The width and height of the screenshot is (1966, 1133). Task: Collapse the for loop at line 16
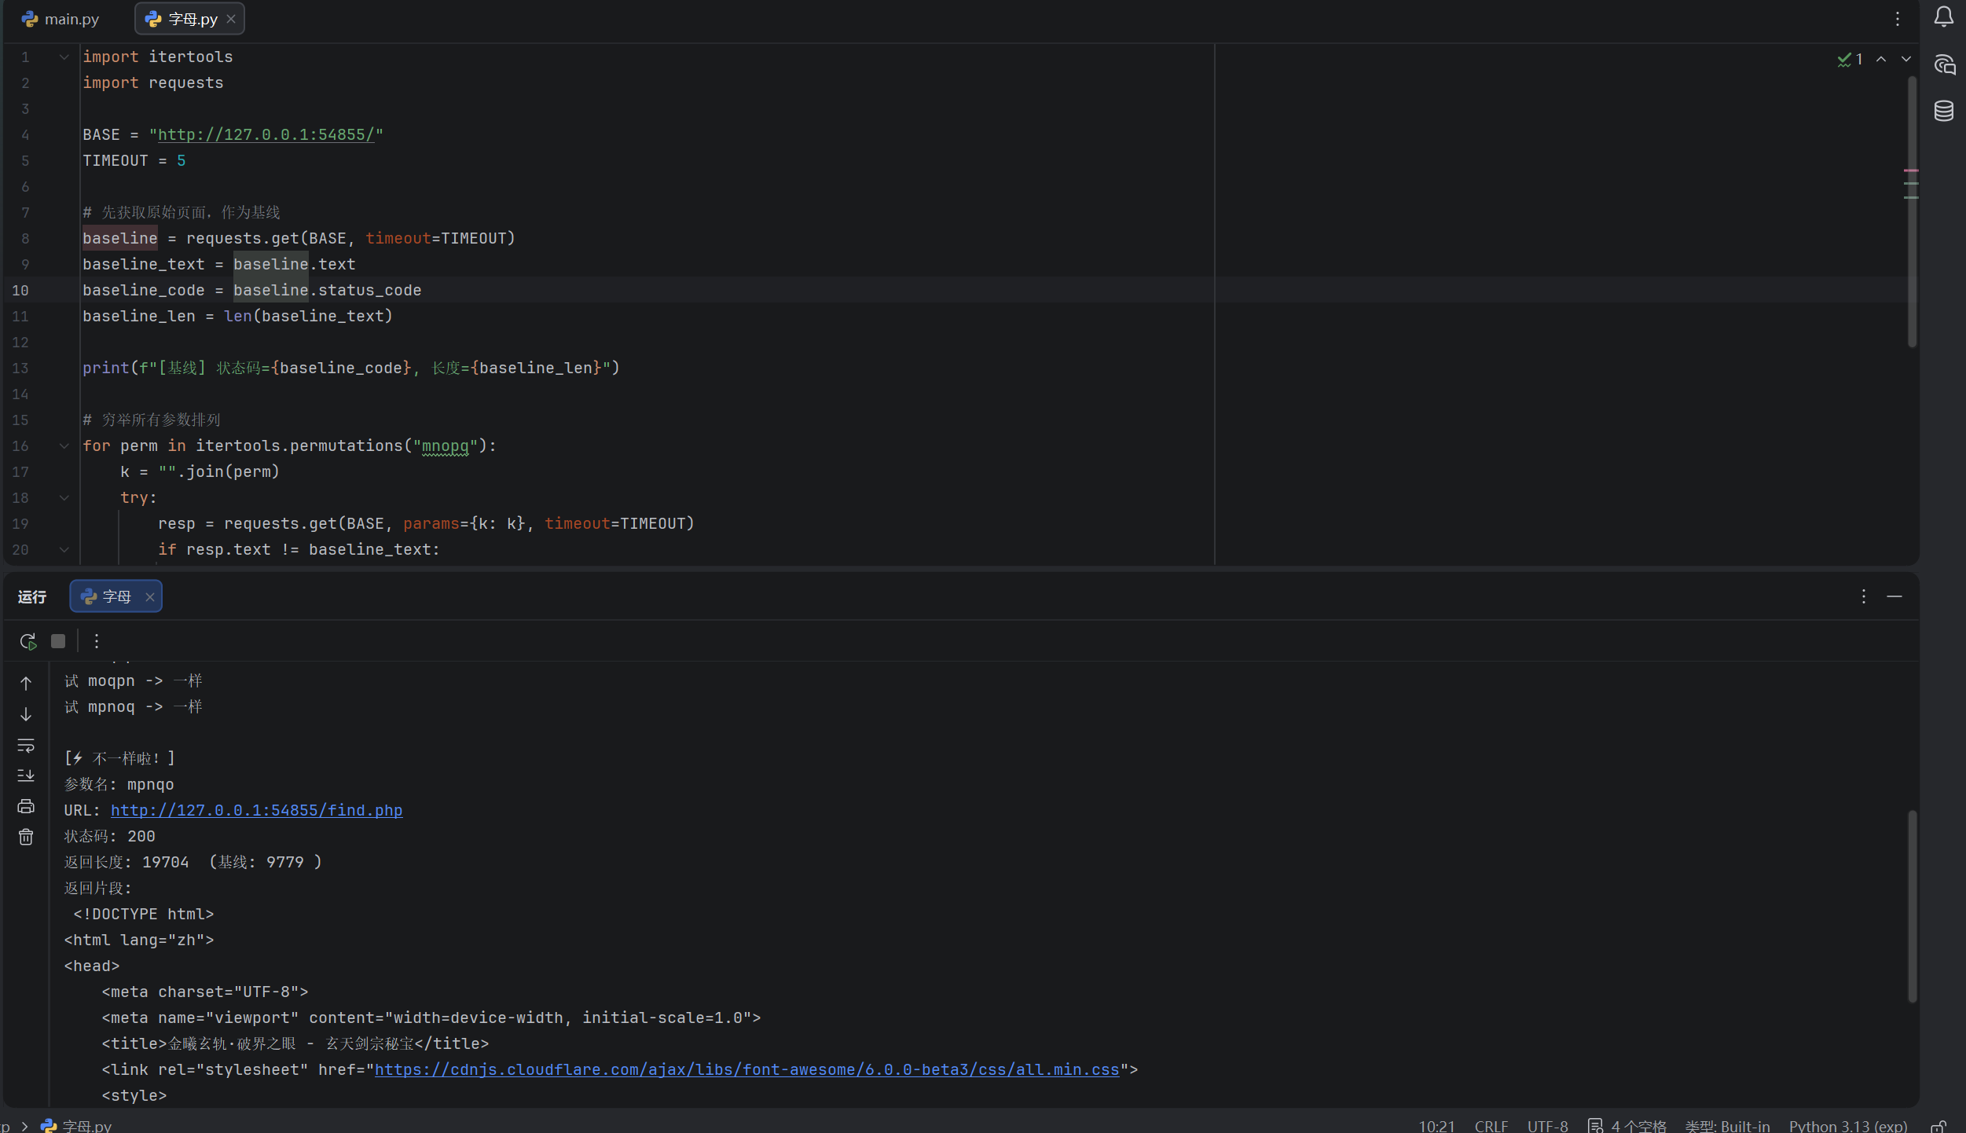pos(64,445)
